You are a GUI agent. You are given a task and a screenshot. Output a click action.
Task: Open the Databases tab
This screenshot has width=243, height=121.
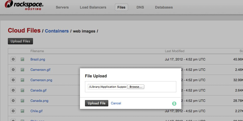[164, 7]
